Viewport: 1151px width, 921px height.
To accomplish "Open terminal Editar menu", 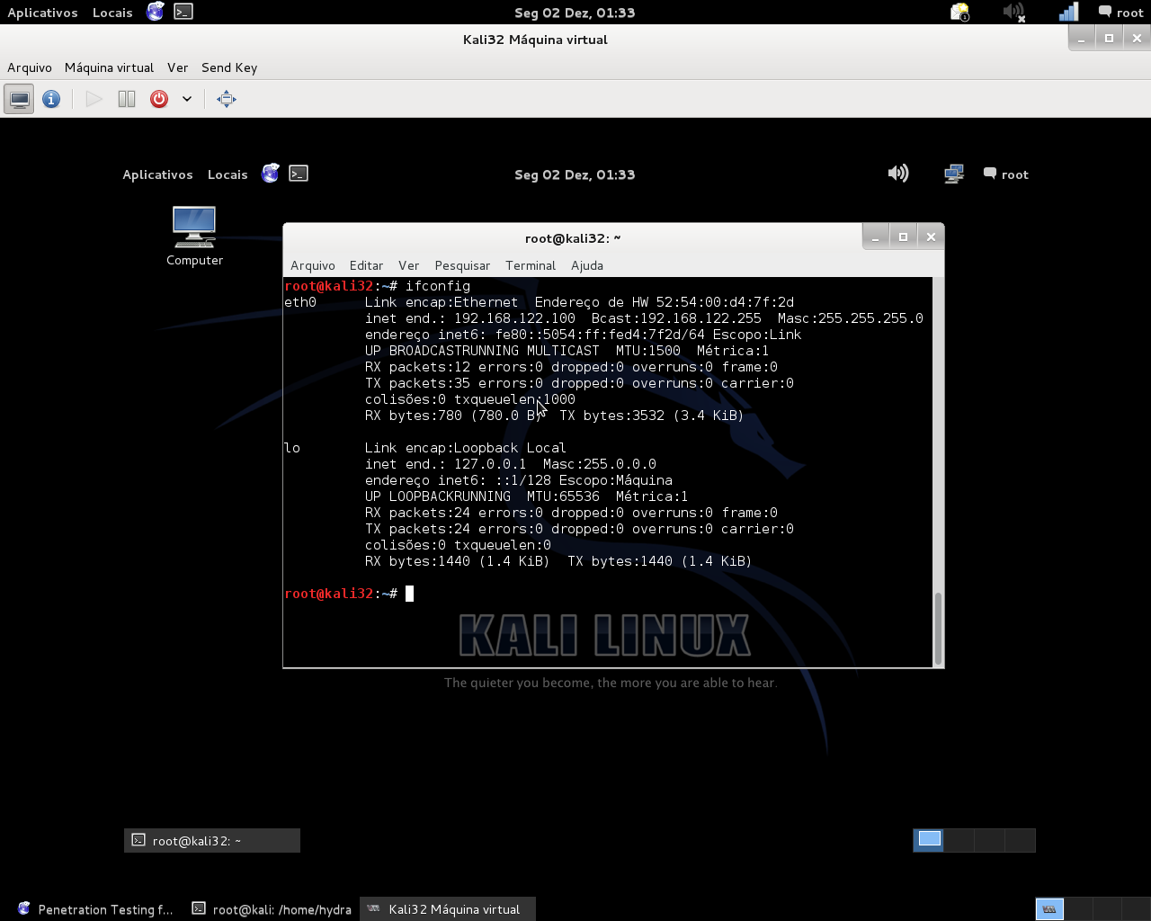I will (366, 265).
